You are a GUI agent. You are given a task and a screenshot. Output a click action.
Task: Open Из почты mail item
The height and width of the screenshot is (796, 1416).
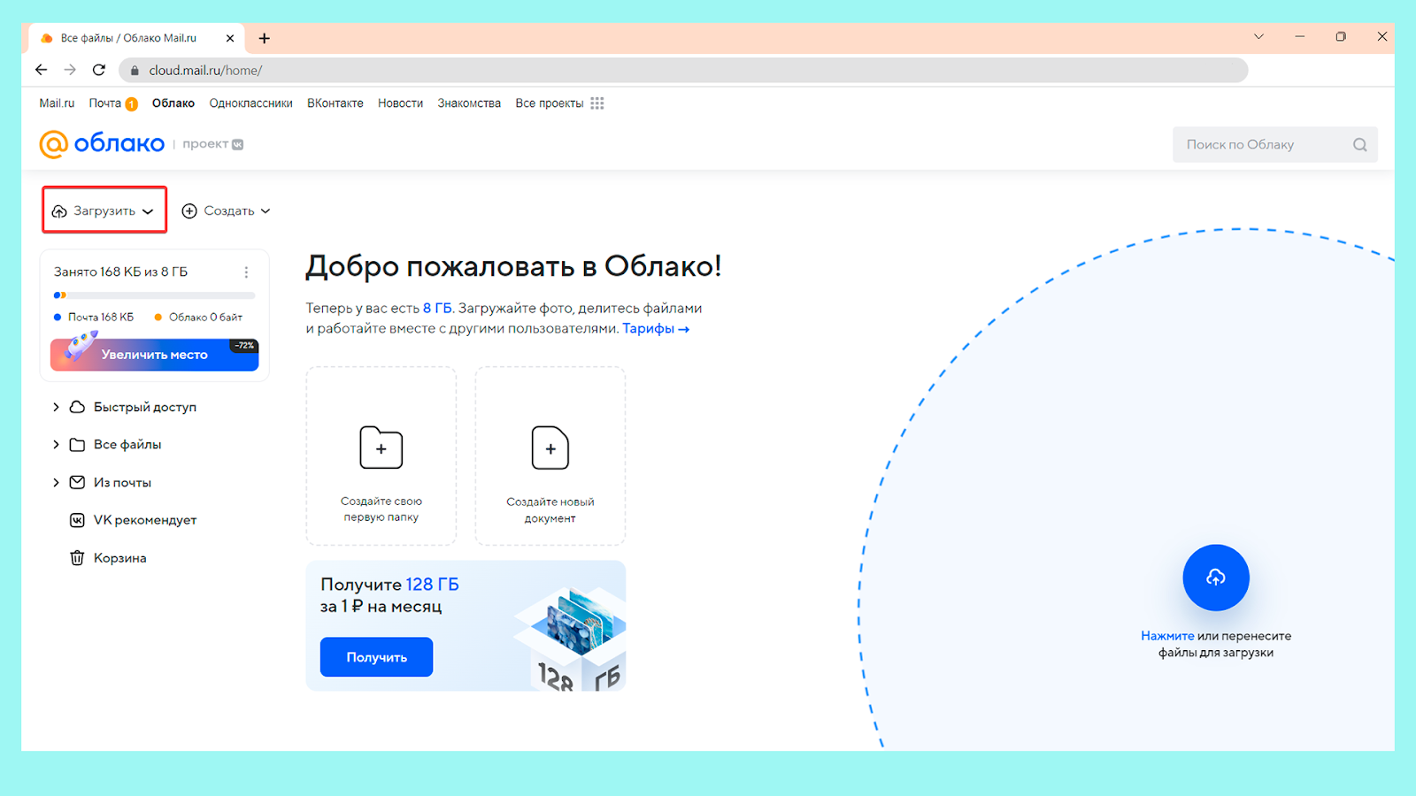[111, 482]
